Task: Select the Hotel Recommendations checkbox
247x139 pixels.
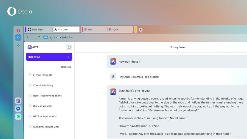Action: tap(30, 96)
